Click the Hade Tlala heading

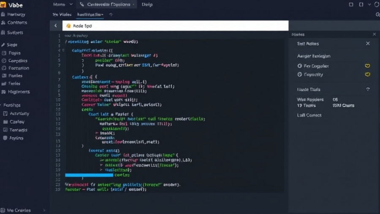coord(309,90)
